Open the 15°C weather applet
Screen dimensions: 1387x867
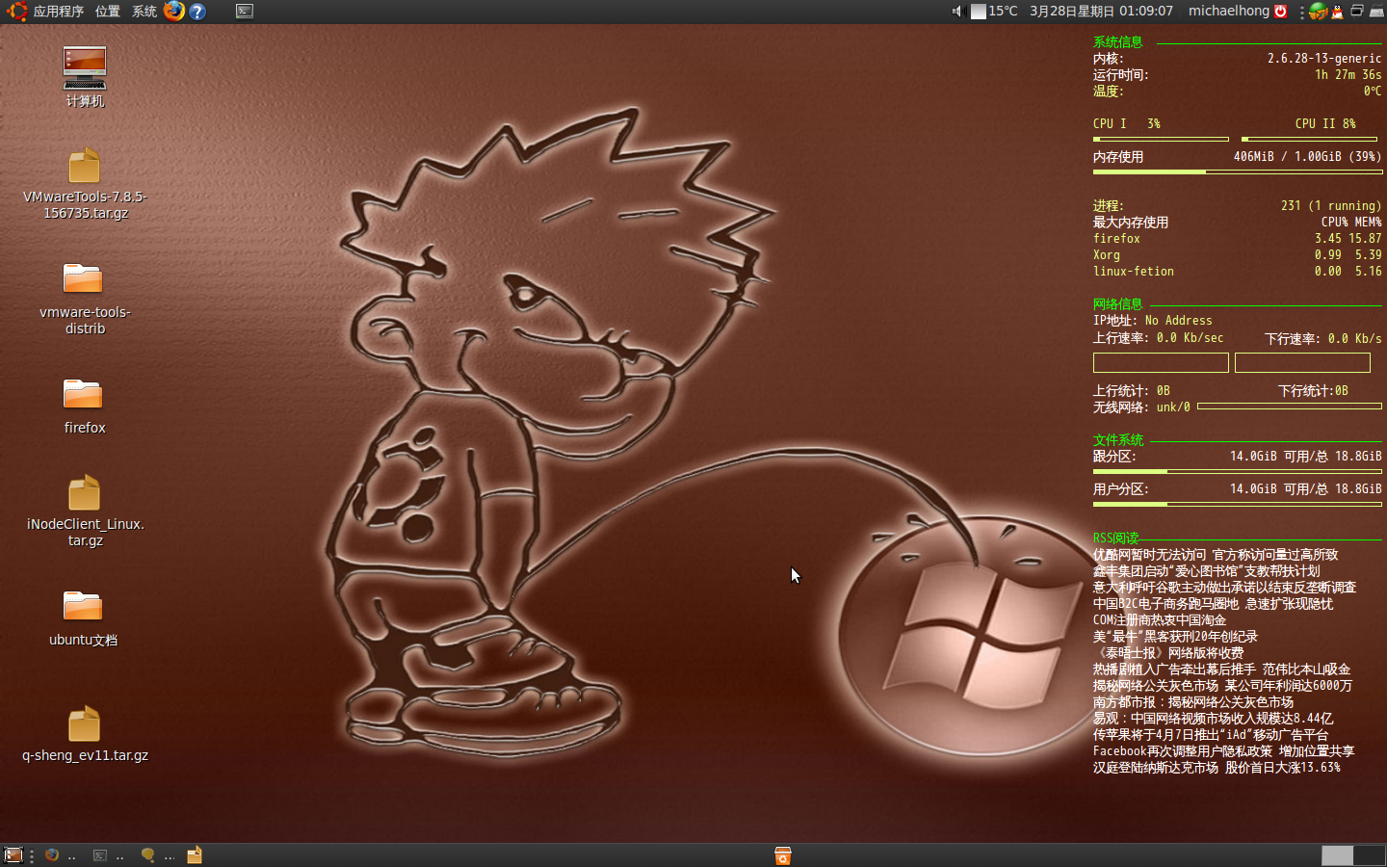tap(994, 12)
